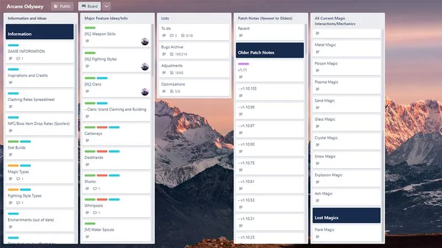Click comment icon on Sharks card
This screenshot has height=248, width=442.
pos(96,188)
